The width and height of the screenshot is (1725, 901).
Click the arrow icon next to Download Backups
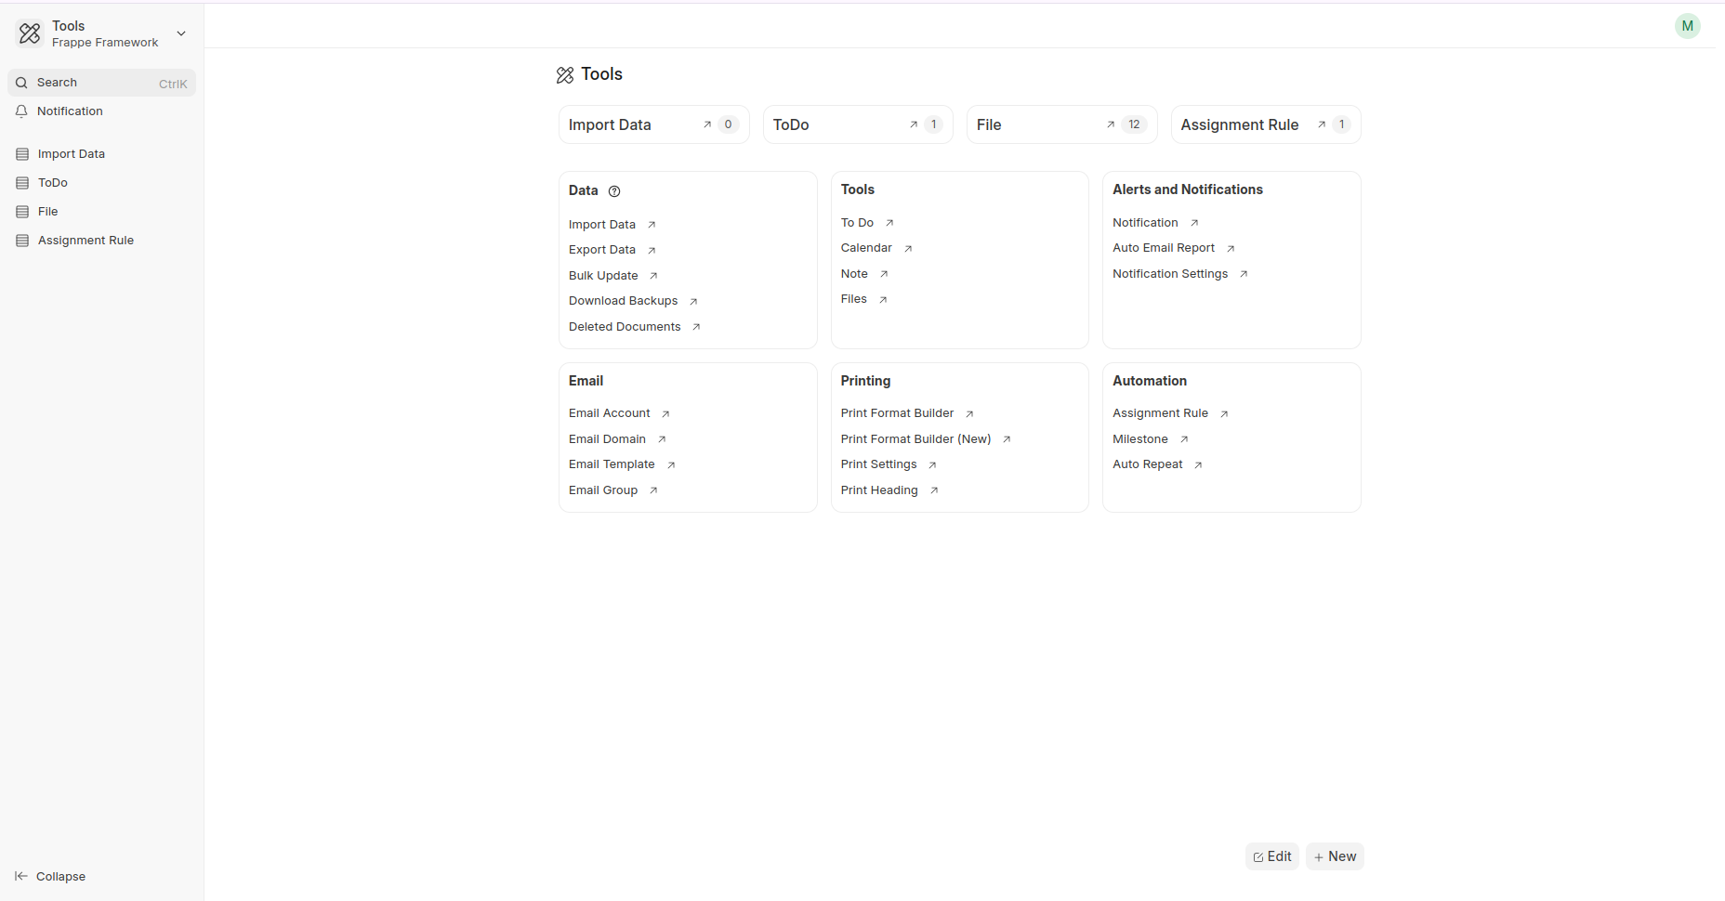[693, 302]
